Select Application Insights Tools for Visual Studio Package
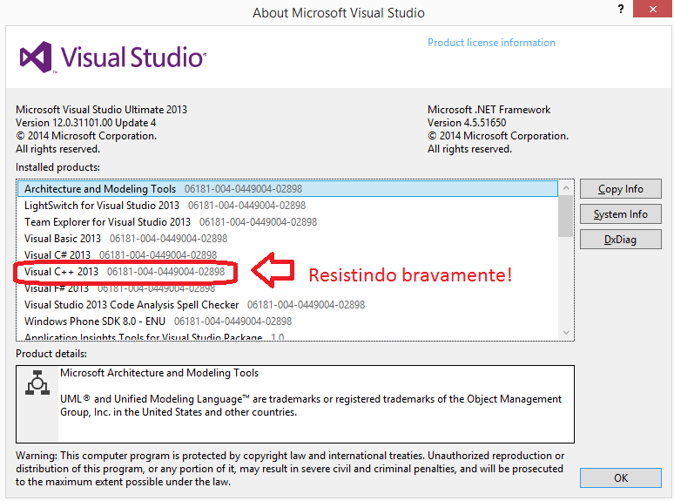674x501 pixels. pos(143,336)
